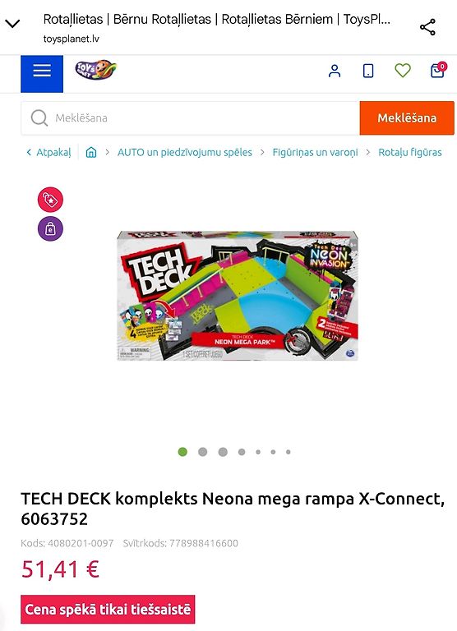
Task: Collapse browser view with down chevron
Action: click(x=13, y=24)
